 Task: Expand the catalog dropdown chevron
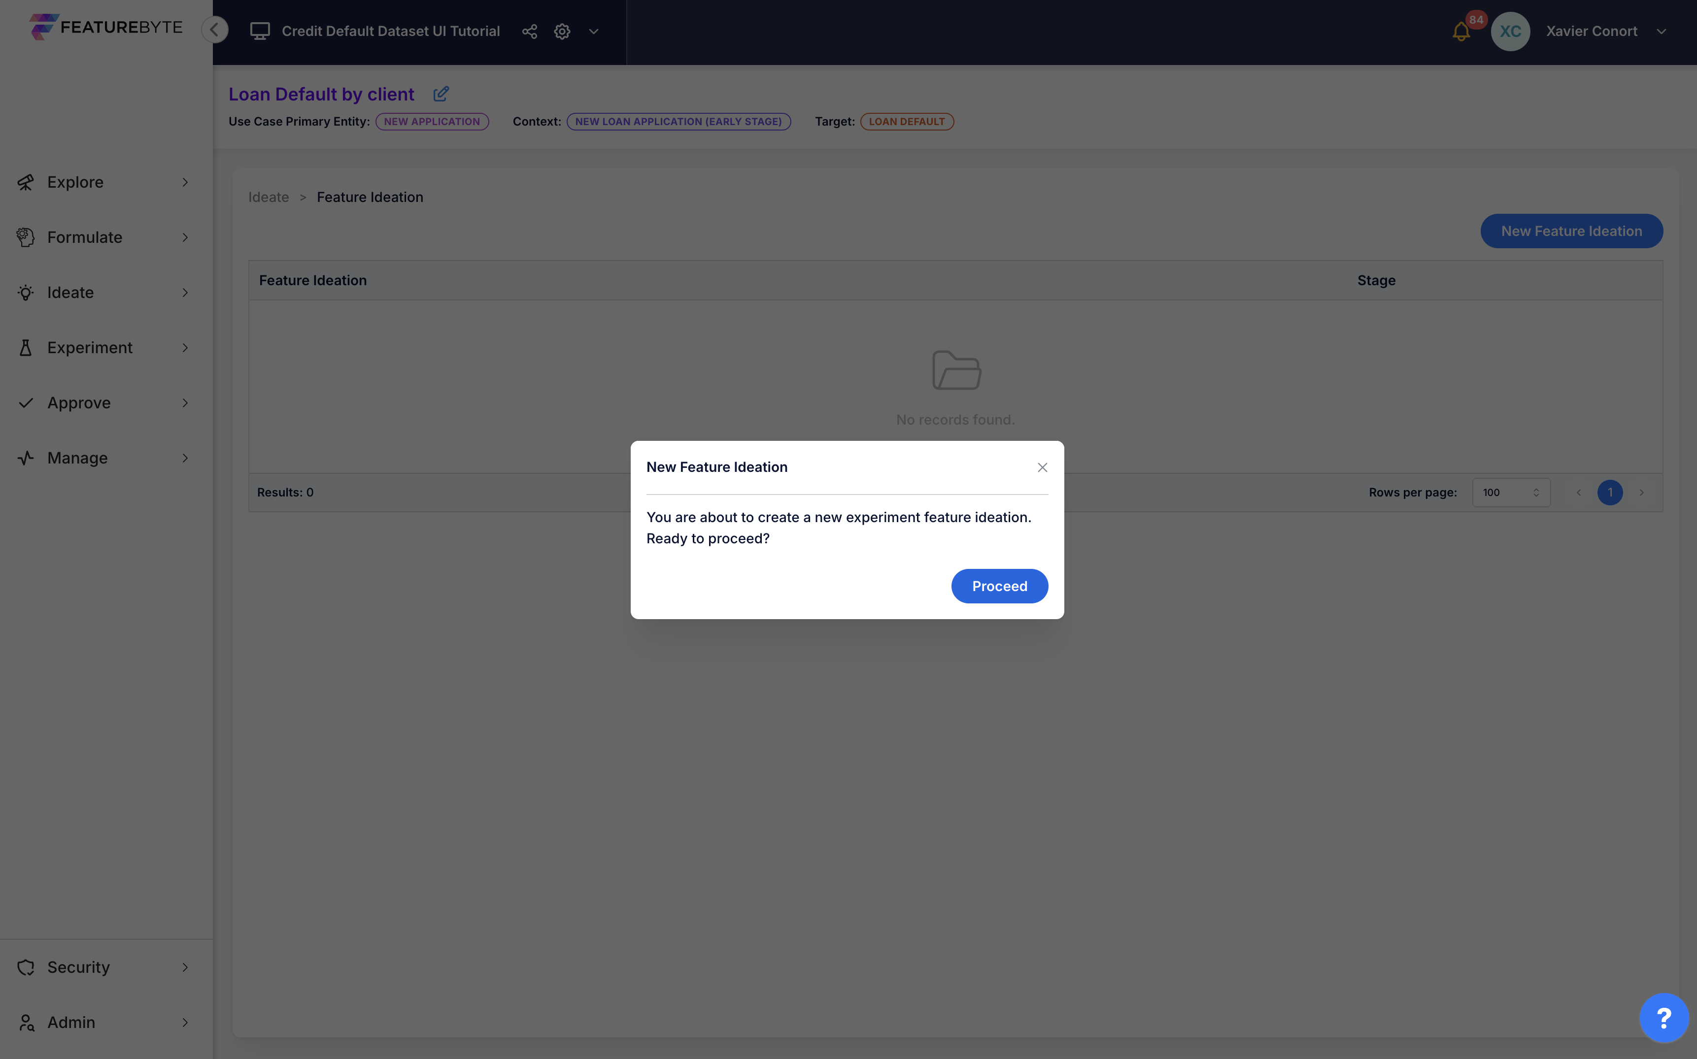click(593, 32)
